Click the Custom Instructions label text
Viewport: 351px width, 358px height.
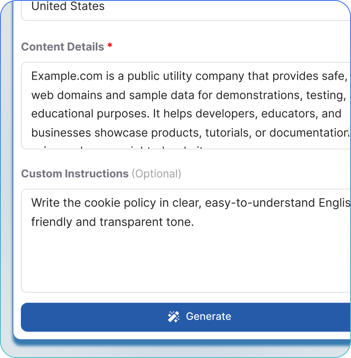point(75,174)
